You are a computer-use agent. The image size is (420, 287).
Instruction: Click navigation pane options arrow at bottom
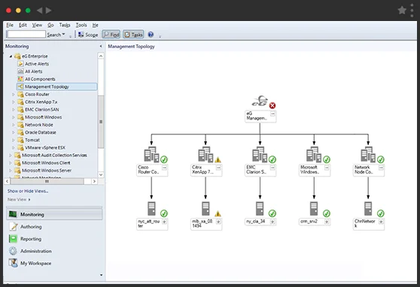(102, 275)
